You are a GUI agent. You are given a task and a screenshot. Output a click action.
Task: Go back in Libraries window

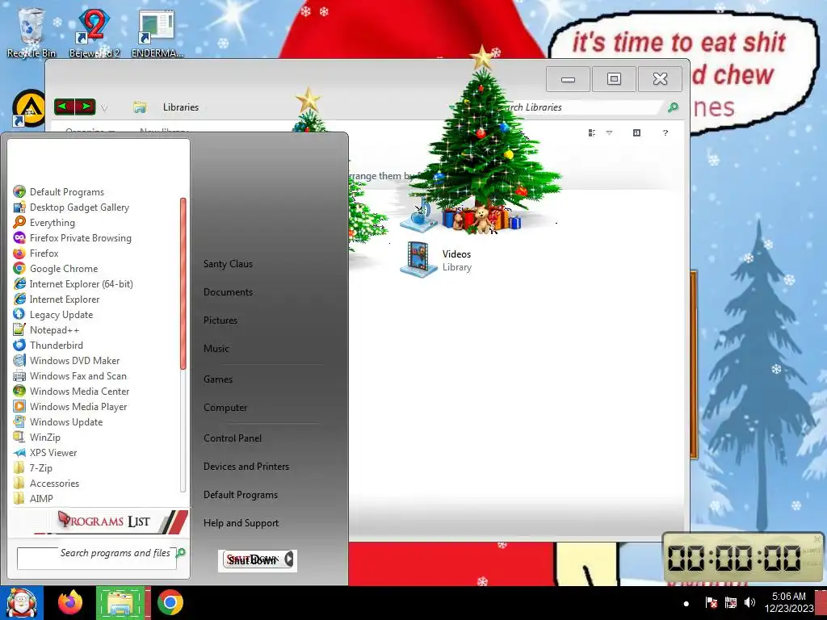click(x=65, y=107)
